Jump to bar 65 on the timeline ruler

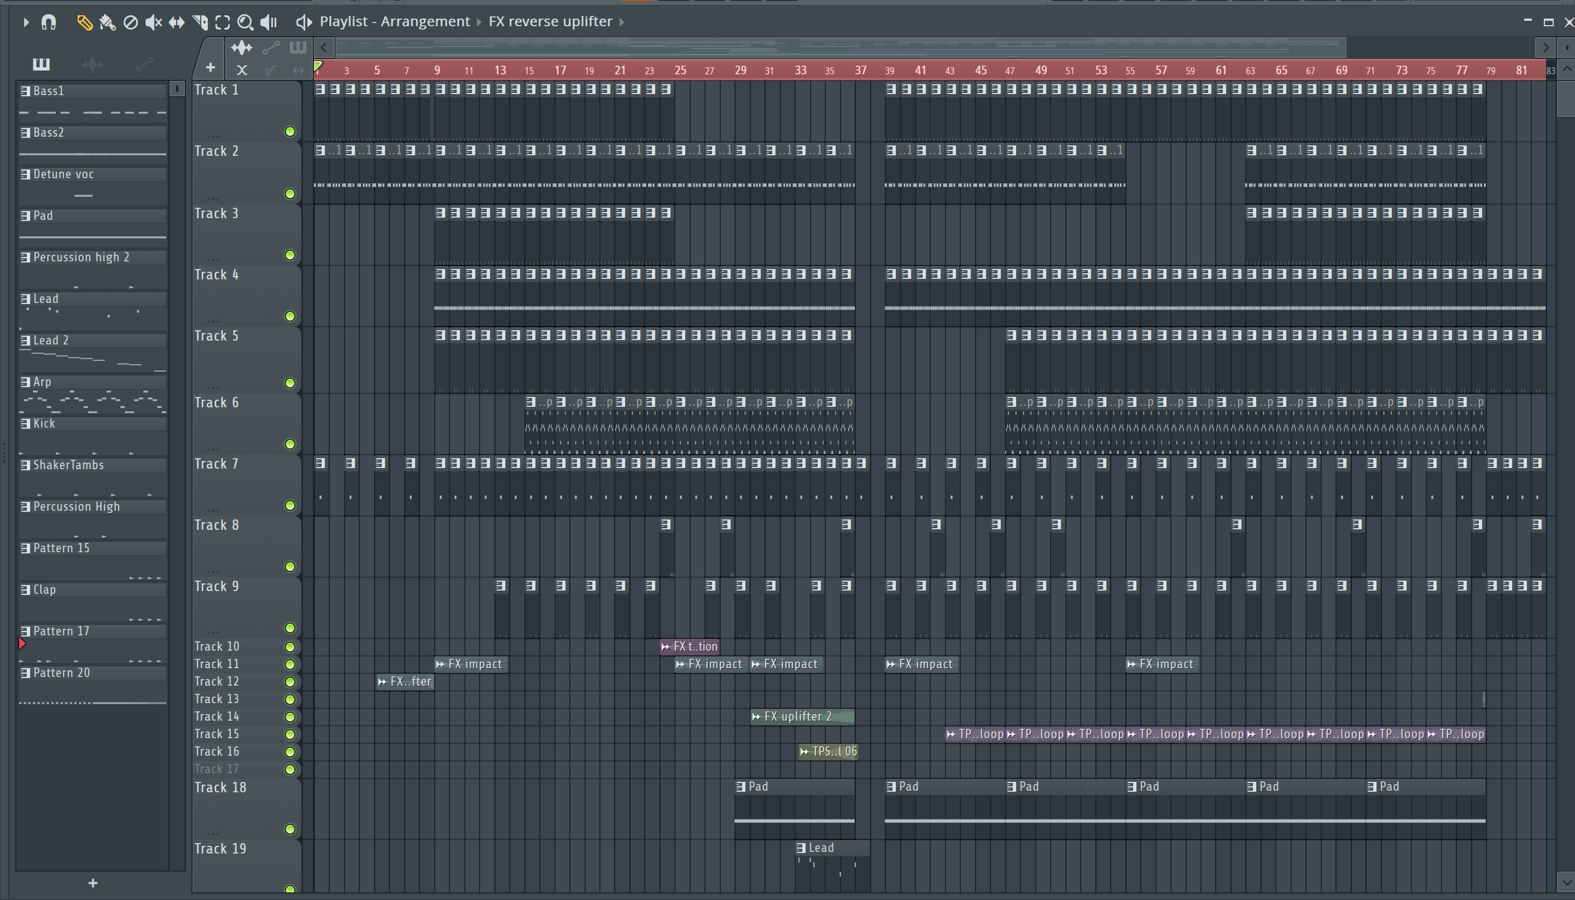pyautogui.click(x=1281, y=71)
